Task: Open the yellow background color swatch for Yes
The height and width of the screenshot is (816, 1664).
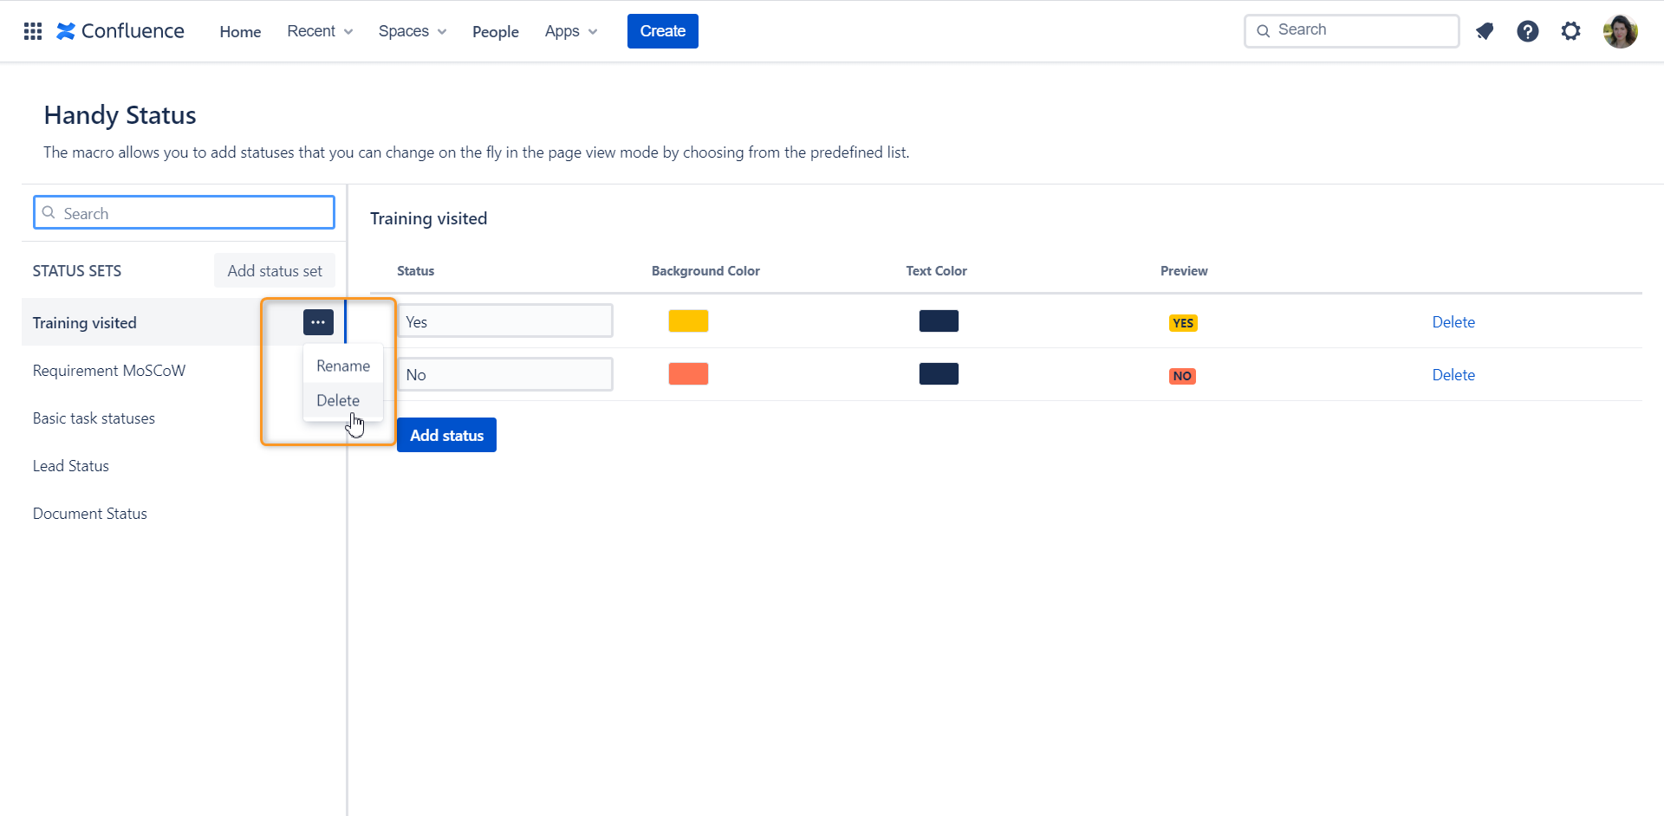Action: [688, 320]
